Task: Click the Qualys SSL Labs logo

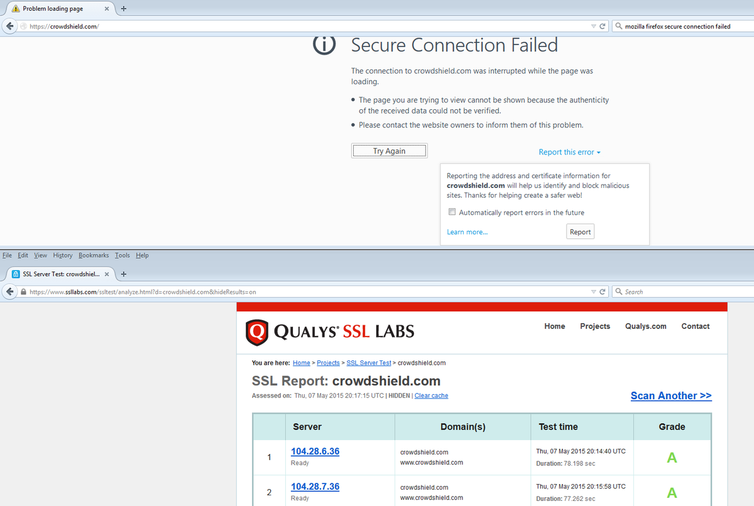Action: point(330,332)
